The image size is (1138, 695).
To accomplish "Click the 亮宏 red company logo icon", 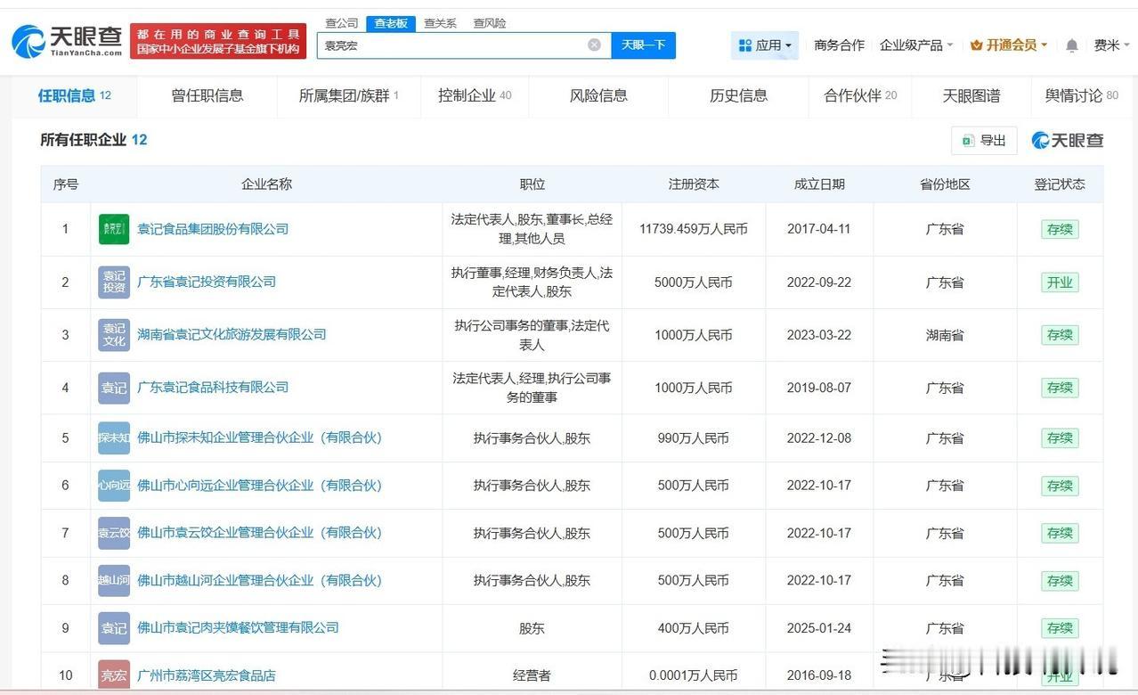I will pos(114,675).
